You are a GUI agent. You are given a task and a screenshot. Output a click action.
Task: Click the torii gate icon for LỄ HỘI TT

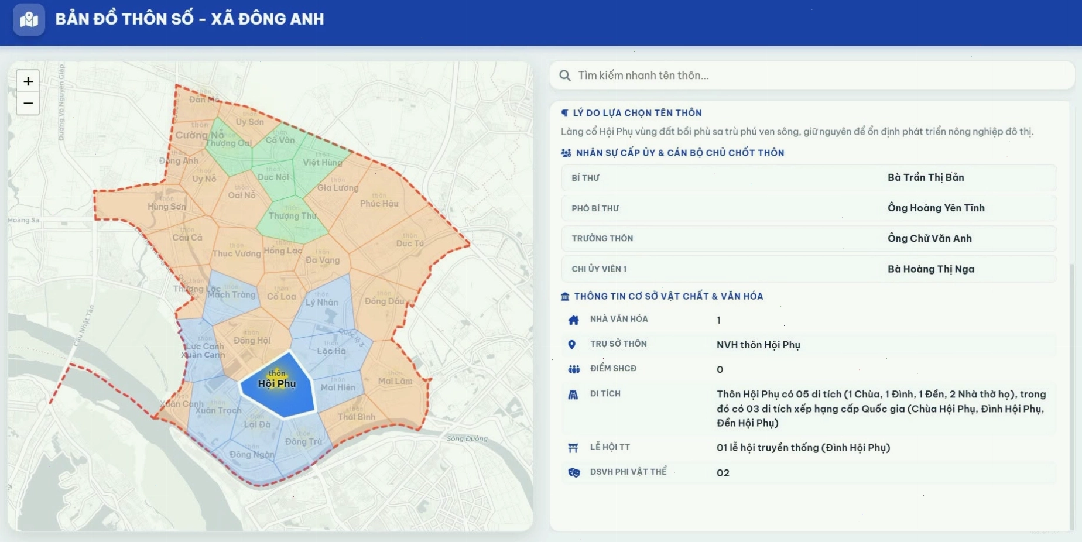tap(573, 448)
